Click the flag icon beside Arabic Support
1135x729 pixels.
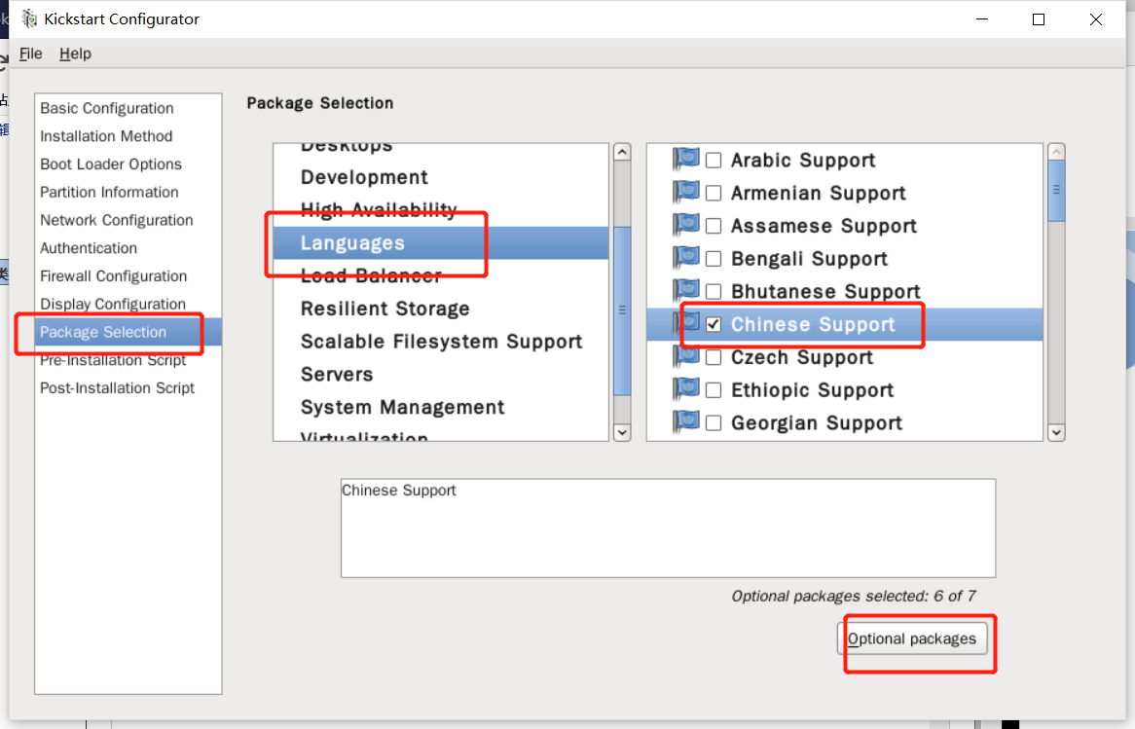[686, 160]
